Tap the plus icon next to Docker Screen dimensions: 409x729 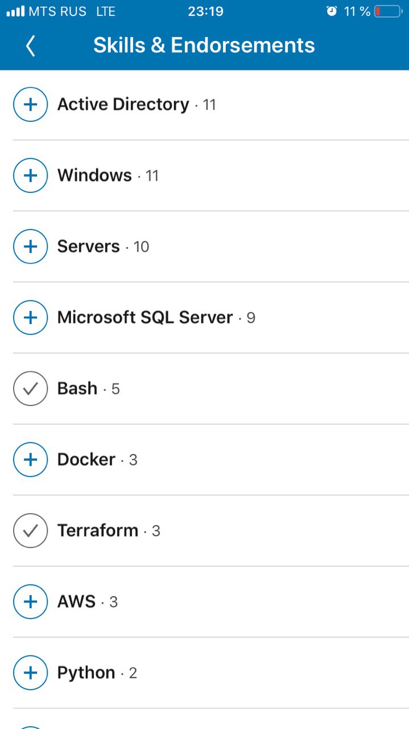click(30, 460)
